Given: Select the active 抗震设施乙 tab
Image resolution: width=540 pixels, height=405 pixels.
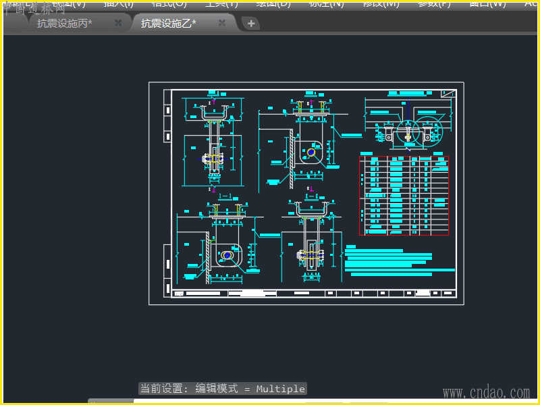Looking at the screenshot, I should tap(168, 24).
